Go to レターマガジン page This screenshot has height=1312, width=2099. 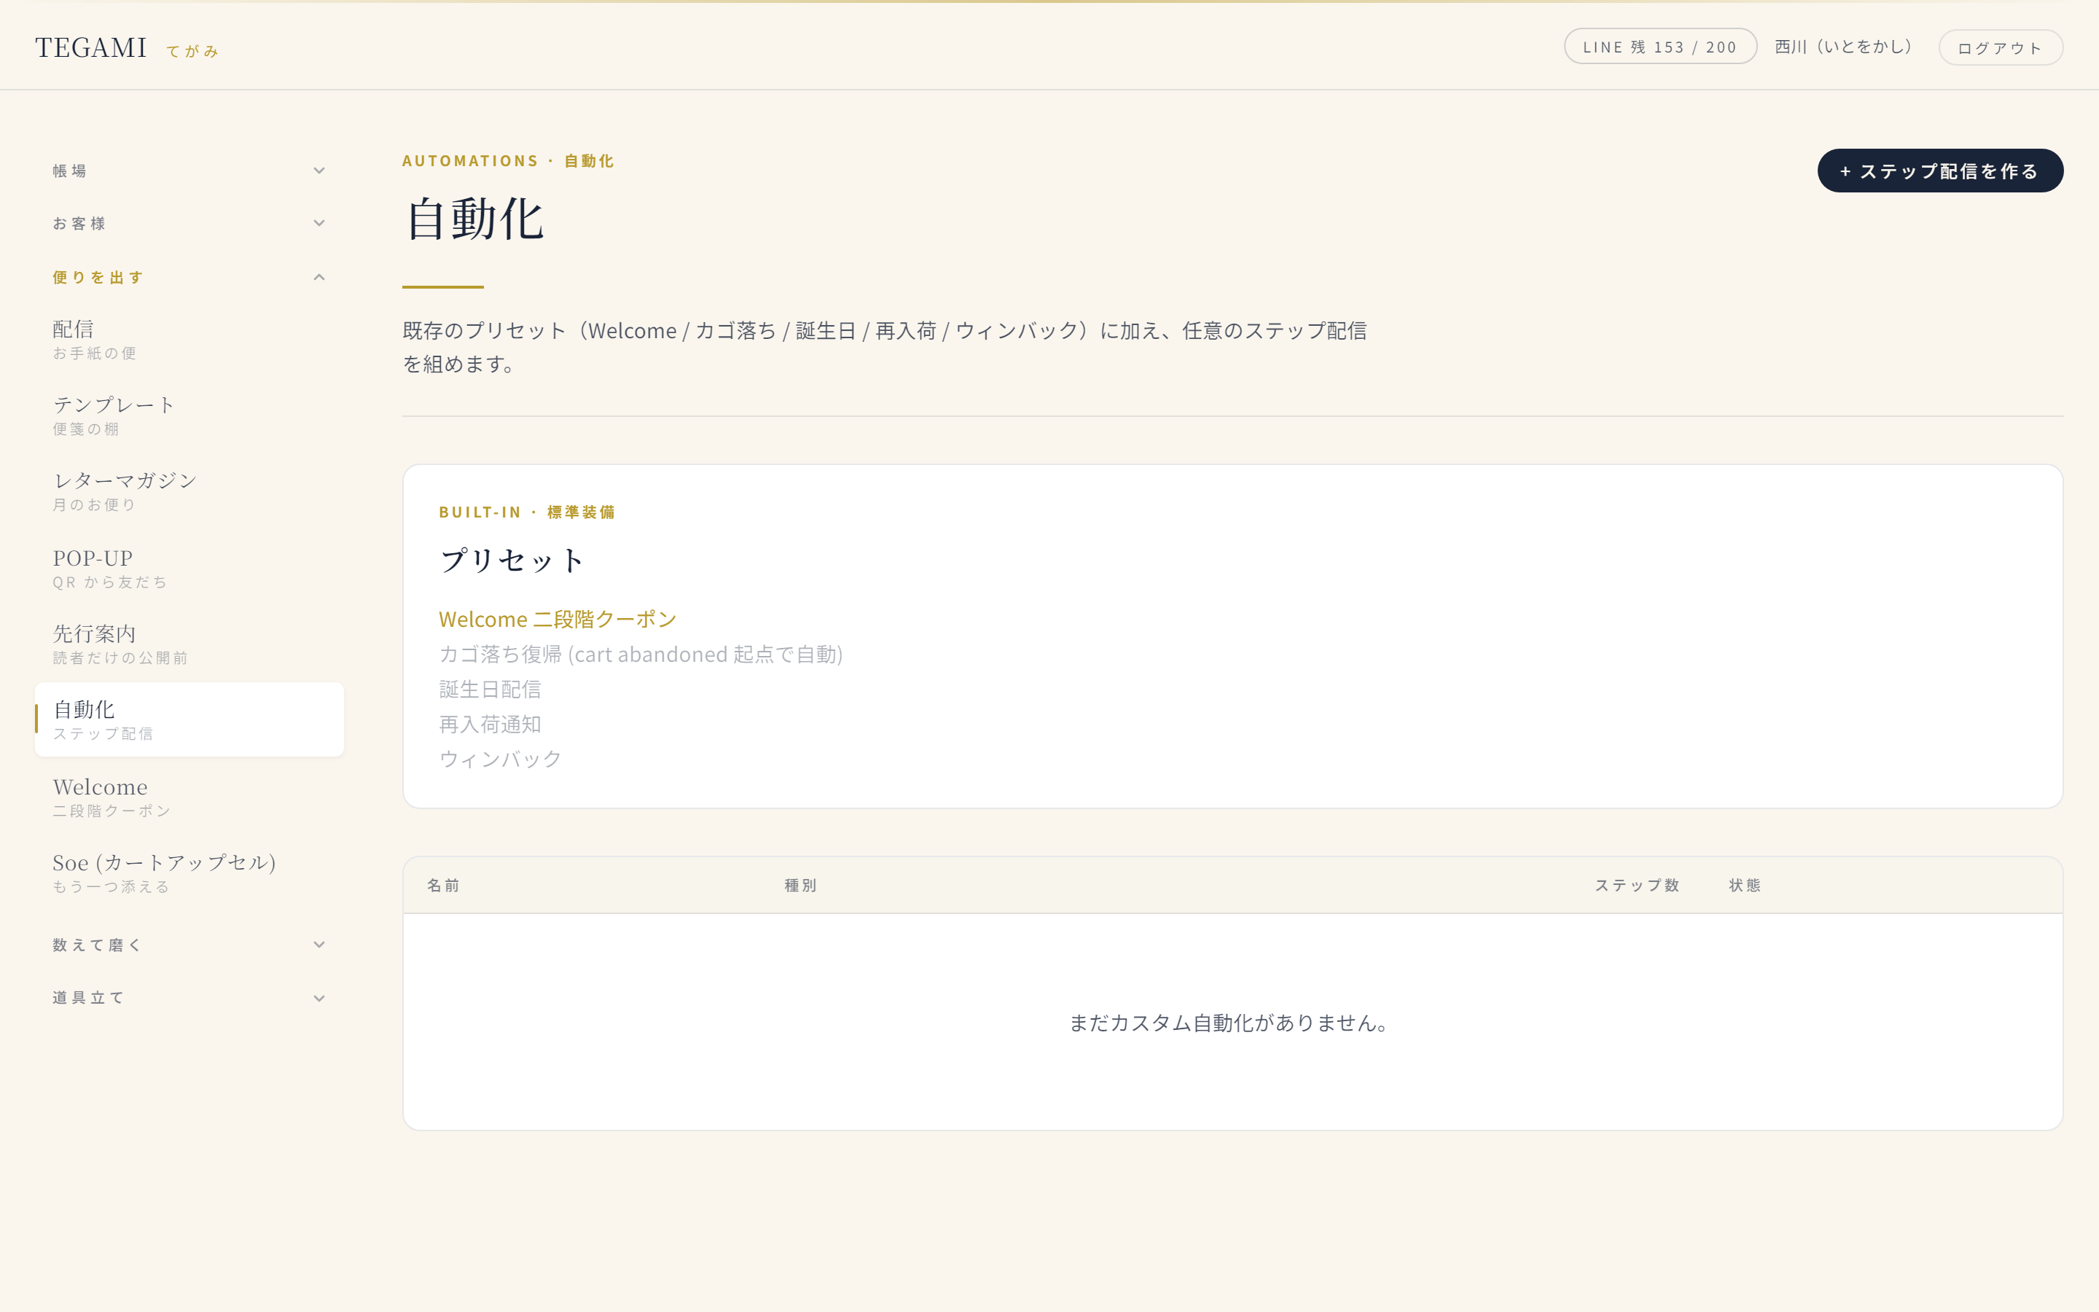[189, 491]
